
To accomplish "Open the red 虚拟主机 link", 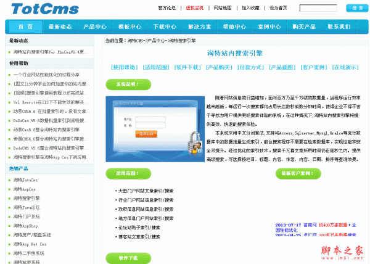I will pyautogui.click(x=195, y=8).
